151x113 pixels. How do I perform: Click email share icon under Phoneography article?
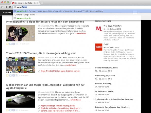(7, 44)
